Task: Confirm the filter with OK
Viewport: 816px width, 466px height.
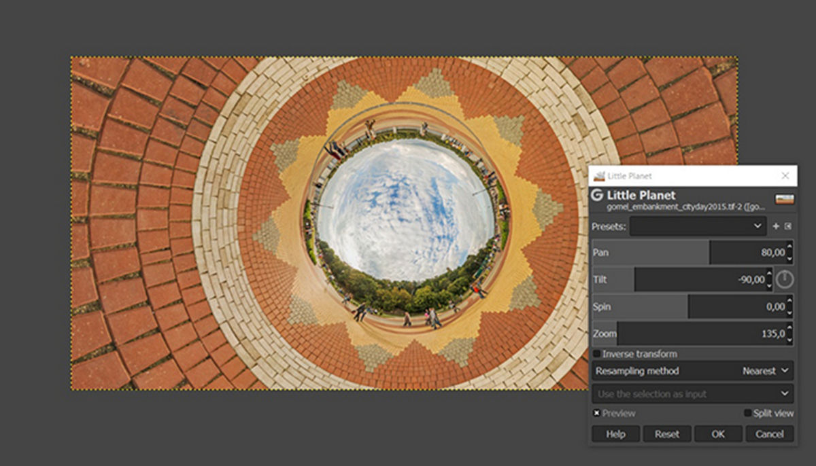Action: click(718, 434)
